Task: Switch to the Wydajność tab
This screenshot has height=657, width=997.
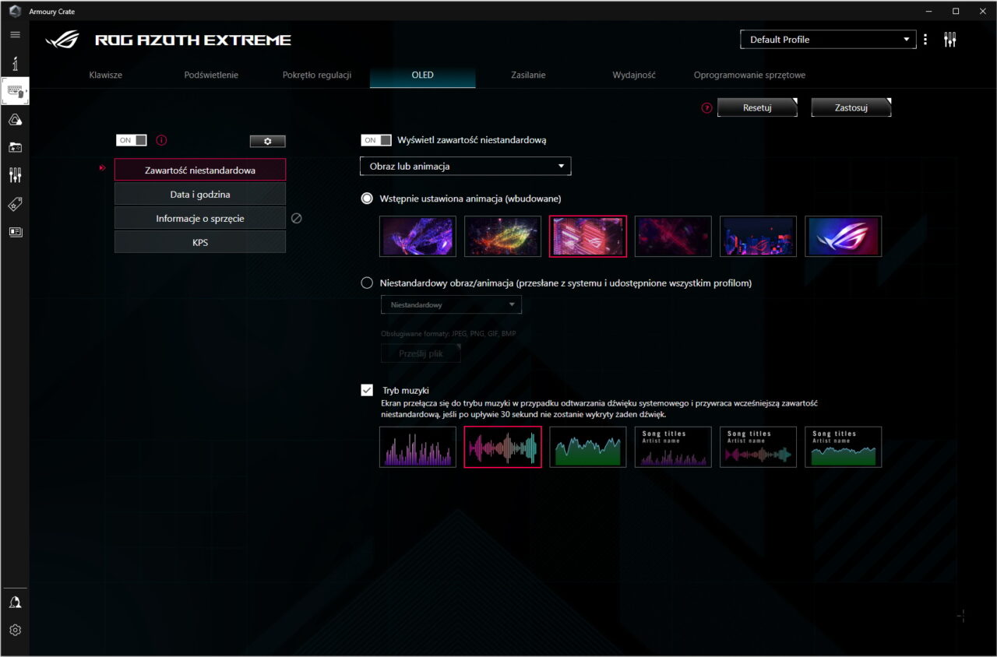Action: [634, 76]
